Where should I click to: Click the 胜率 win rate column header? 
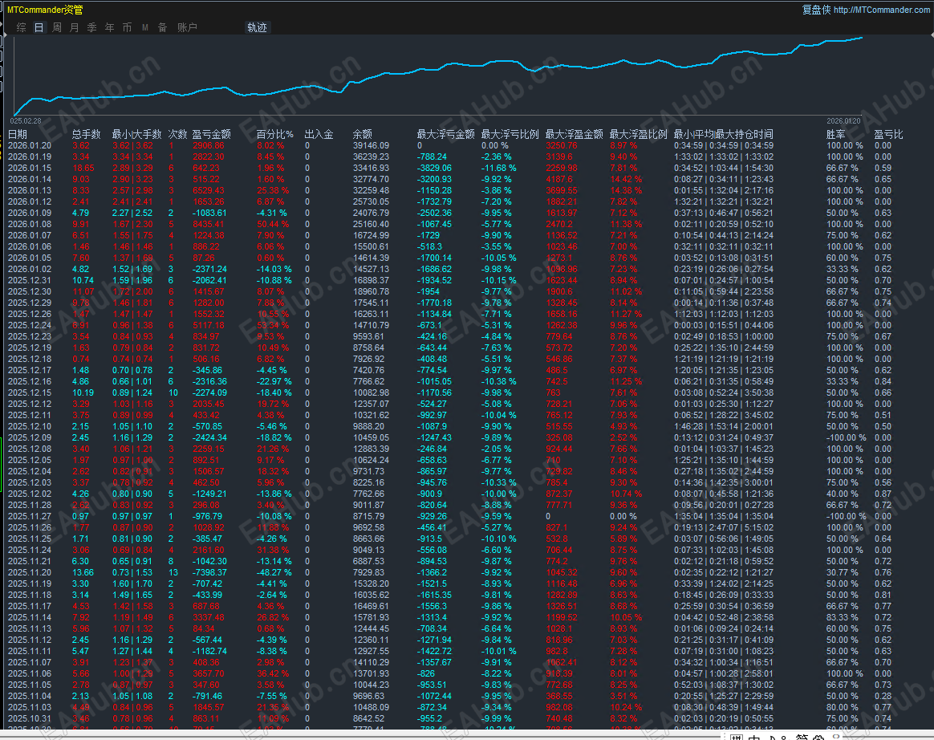tap(835, 134)
